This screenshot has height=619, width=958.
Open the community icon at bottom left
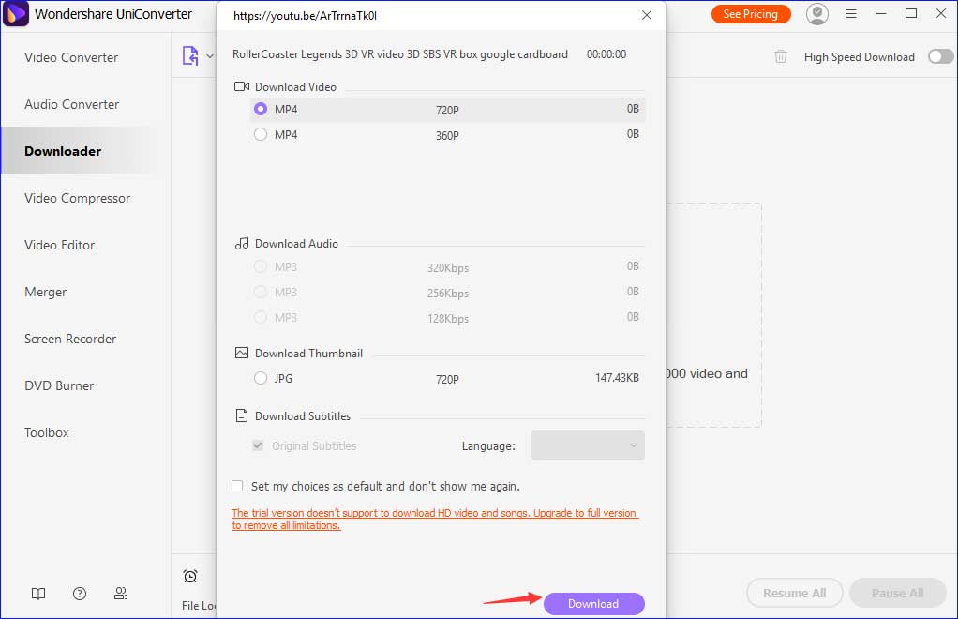120,594
